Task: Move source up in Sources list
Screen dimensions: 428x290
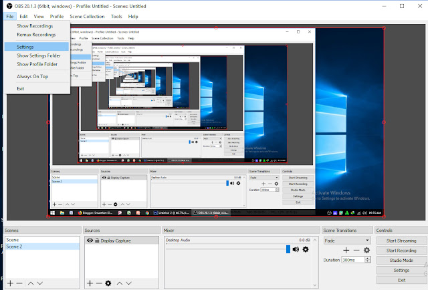Action: pos(120,283)
